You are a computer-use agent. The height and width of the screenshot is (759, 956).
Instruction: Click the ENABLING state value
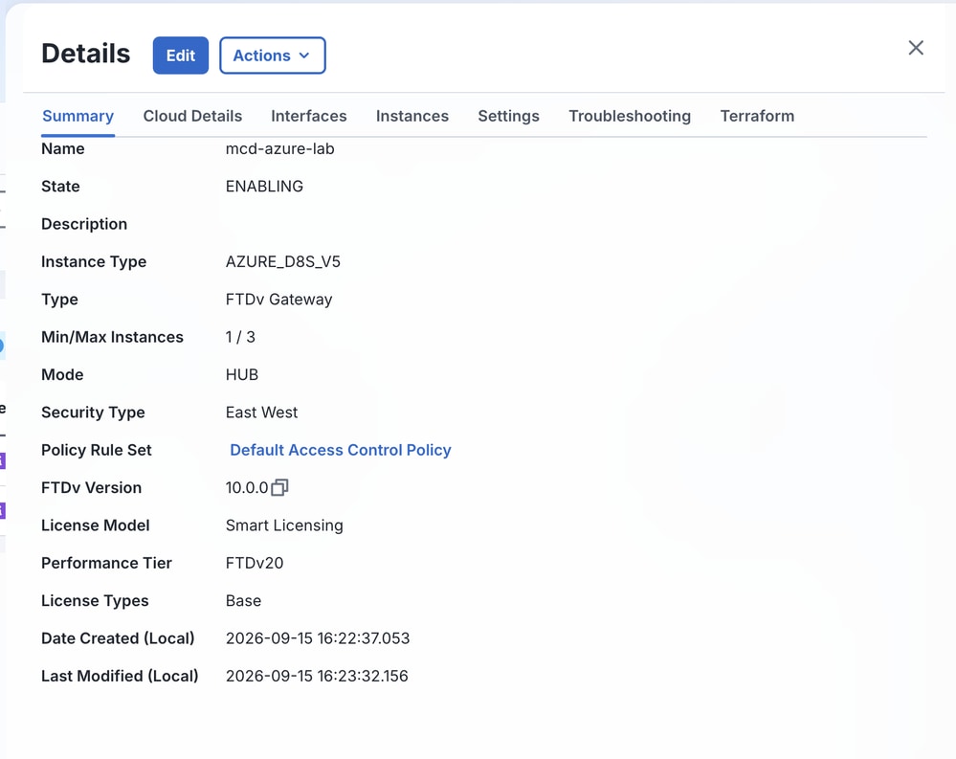[264, 187]
